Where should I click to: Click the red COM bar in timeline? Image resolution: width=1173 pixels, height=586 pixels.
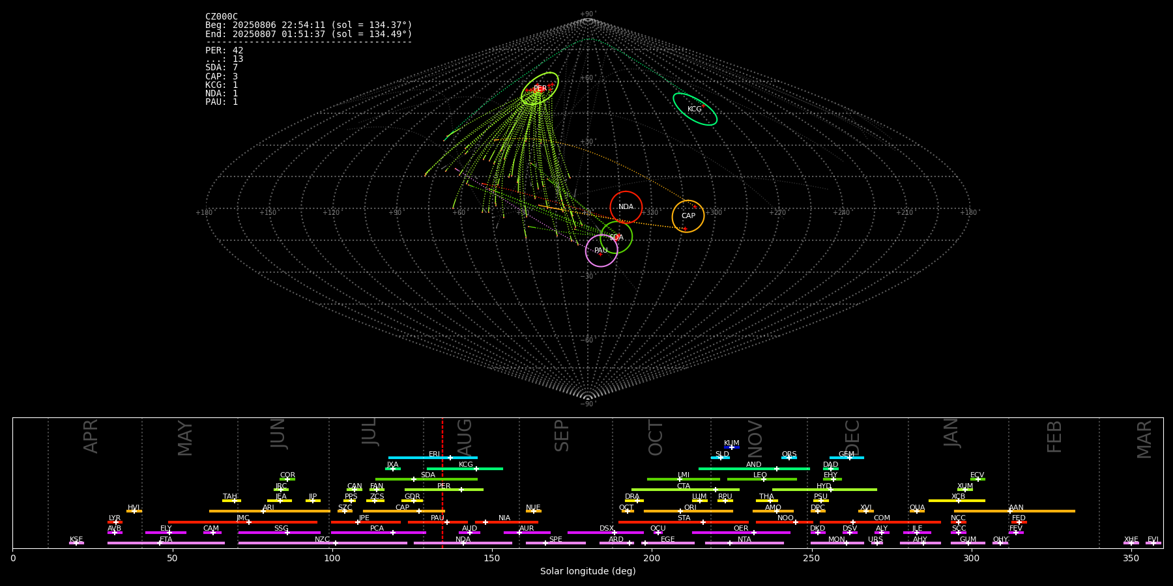pos(880,522)
